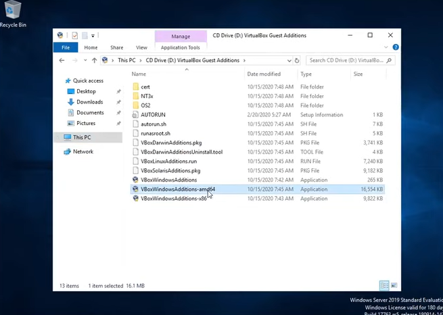Click the pin icon beside Downloads
The height and width of the screenshot is (315, 443).
(118, 102)
